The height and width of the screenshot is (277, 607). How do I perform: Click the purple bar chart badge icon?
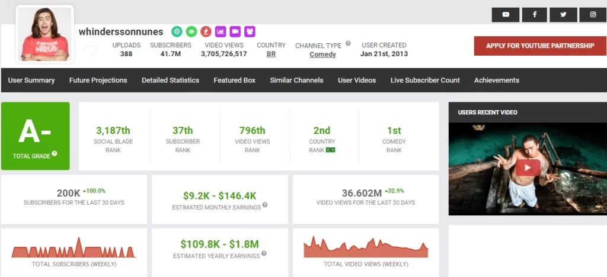click(220, 31)
